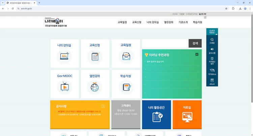253x136 pixels.
Task: Open the 나의 강의실 top navigation menu
Action: [152, 22]
